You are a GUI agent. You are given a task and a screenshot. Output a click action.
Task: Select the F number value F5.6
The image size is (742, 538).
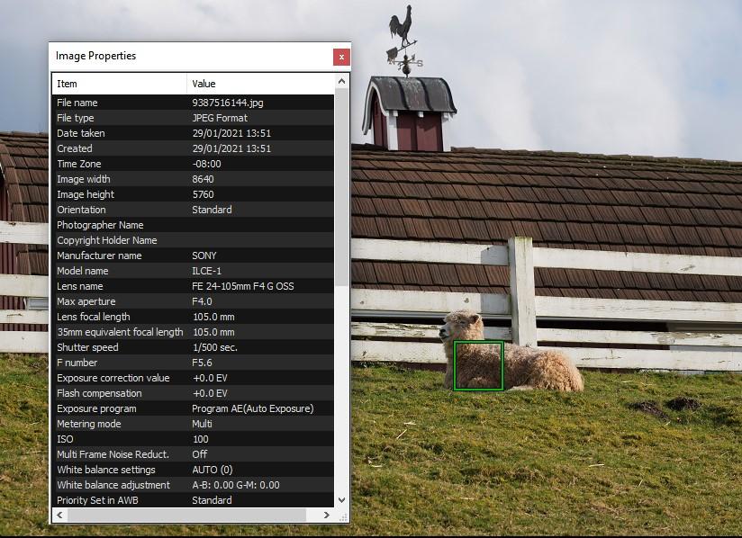202,363
